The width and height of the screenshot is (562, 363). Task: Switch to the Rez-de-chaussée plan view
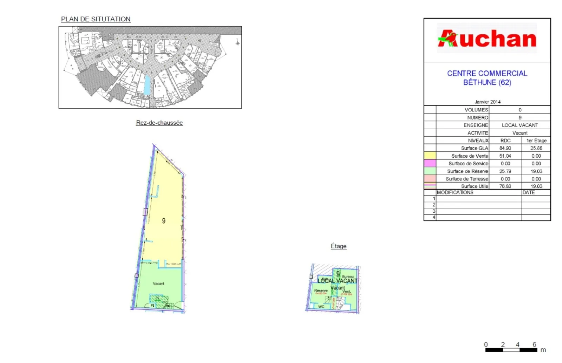159,123
